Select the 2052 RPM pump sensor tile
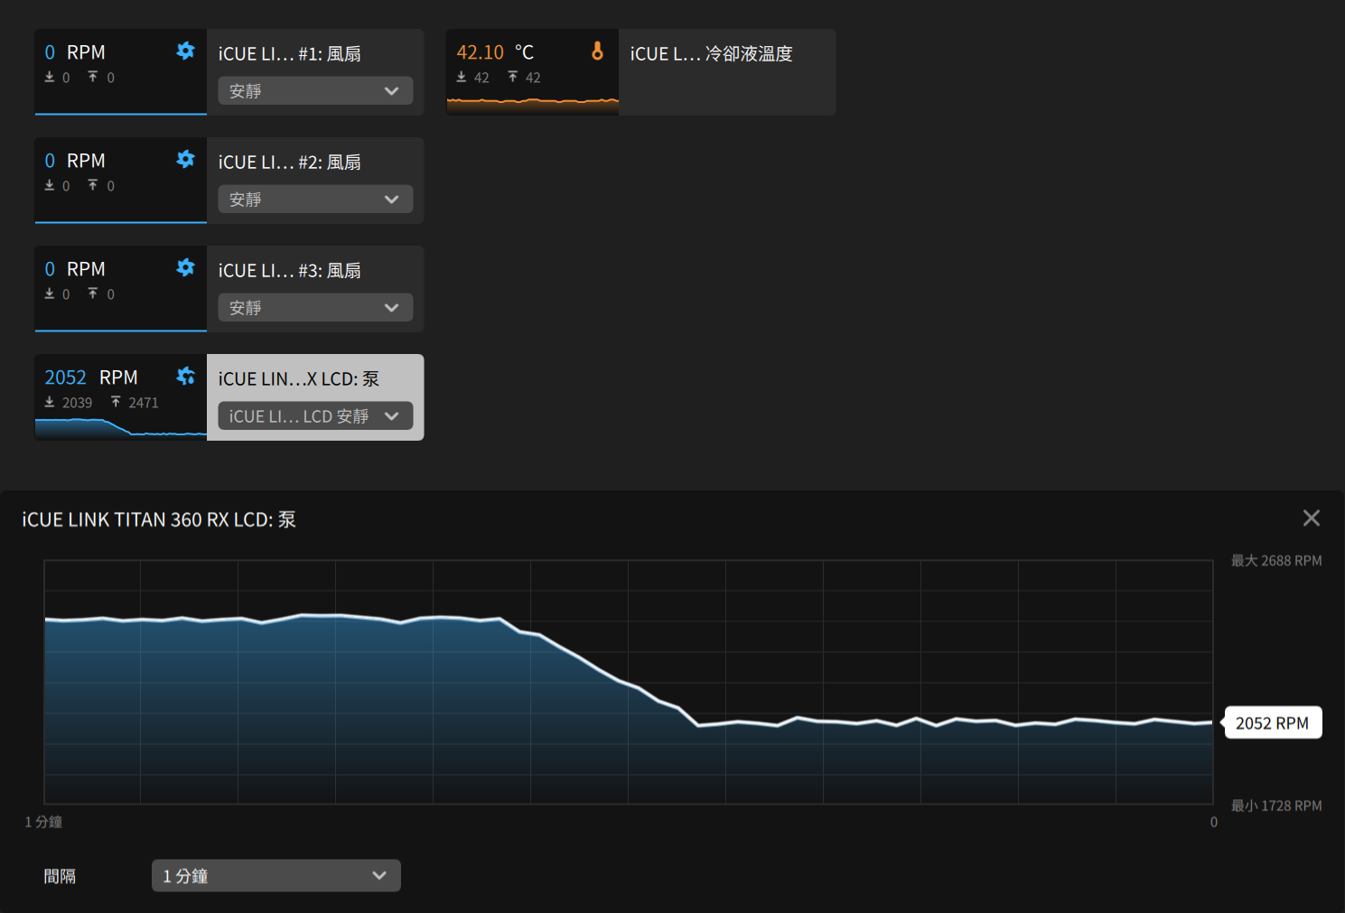Viewport: 1345px width, 913px height. [120, 397]
